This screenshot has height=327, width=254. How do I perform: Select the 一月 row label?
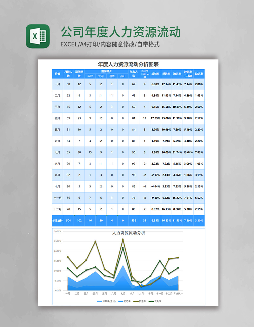[57, 84]
